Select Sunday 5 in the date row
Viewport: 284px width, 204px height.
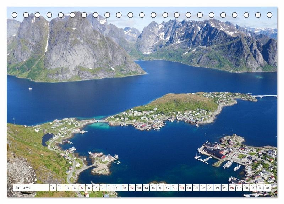tap(82, 188)
